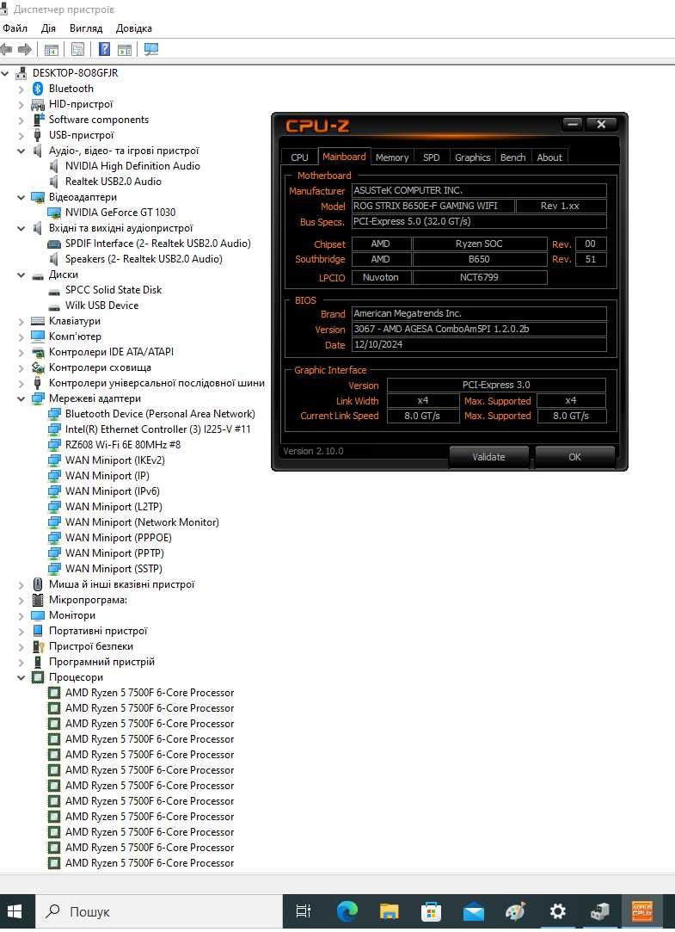Open Settings gear from the taskbar
The width and height of the screenshot is (675, 932).
(557, 911)
